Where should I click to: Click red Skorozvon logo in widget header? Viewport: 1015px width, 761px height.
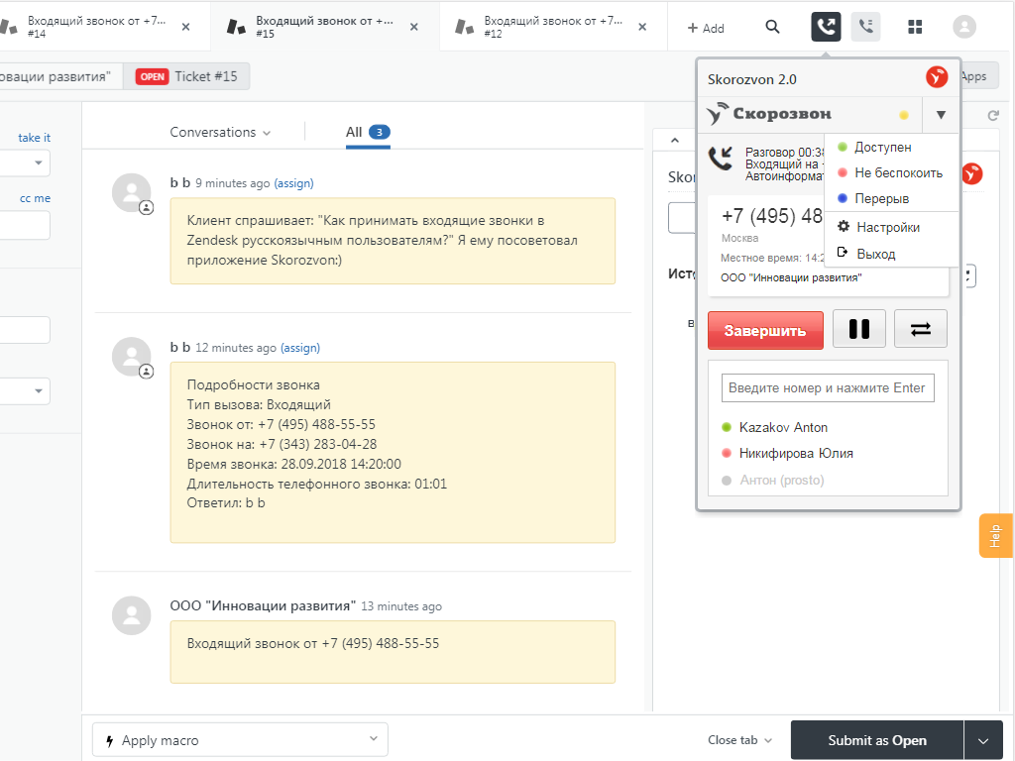click(936, 77)
